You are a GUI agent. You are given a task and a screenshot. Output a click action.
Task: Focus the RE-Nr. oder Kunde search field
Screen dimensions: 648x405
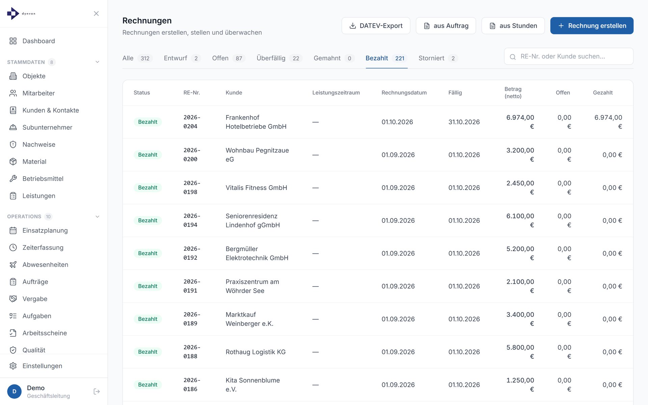click(x=568, y=56)
